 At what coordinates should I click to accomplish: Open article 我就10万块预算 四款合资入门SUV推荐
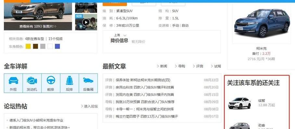145,102
